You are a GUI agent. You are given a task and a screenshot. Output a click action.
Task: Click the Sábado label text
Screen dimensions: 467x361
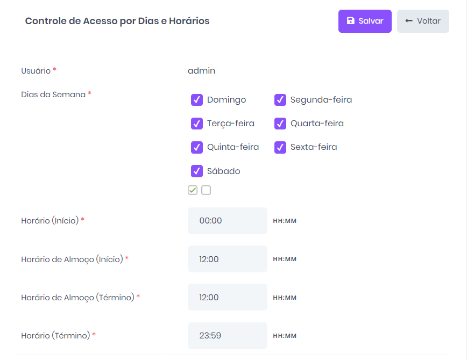(x=224, y=171)
